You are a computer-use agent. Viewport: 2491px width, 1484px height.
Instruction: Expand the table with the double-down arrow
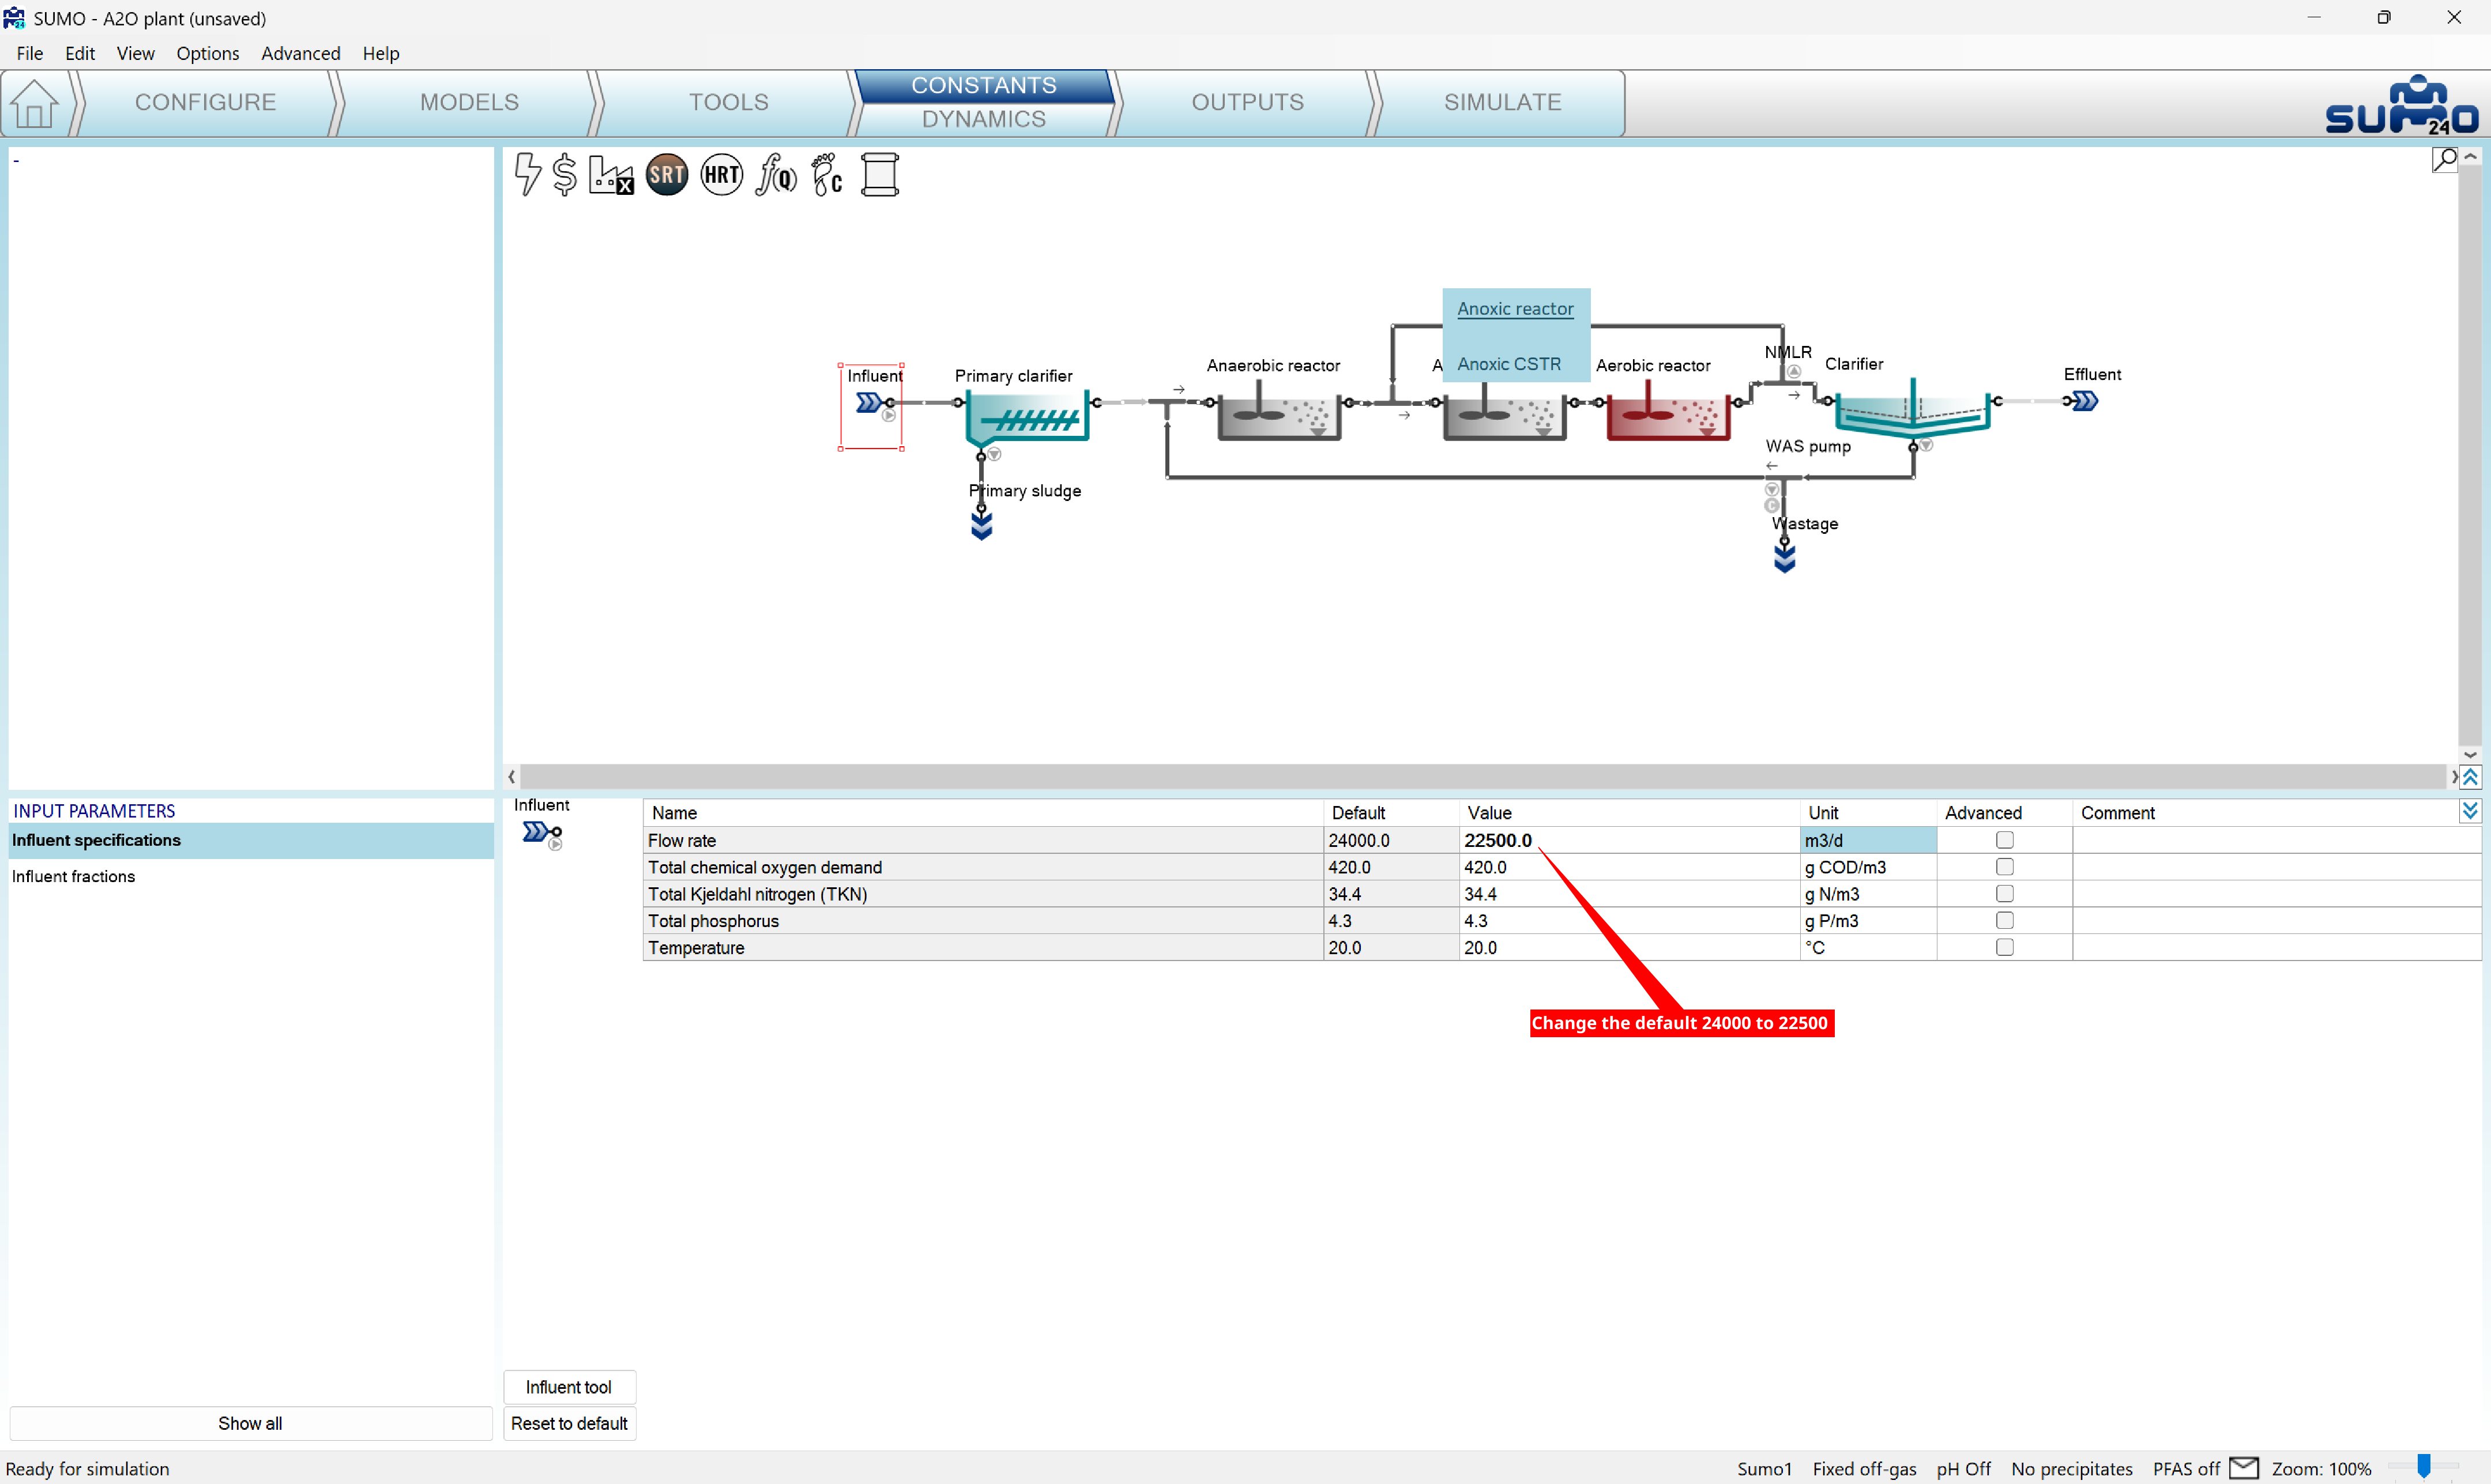2470,811
